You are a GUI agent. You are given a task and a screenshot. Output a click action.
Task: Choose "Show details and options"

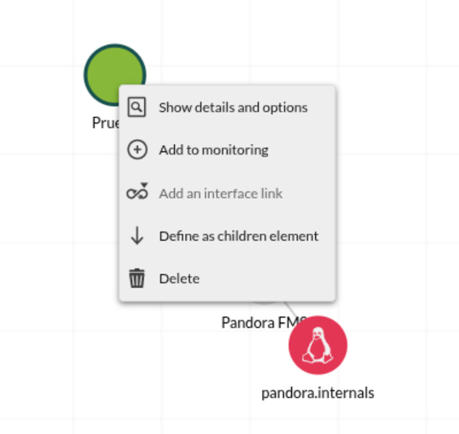coord(232,107)
